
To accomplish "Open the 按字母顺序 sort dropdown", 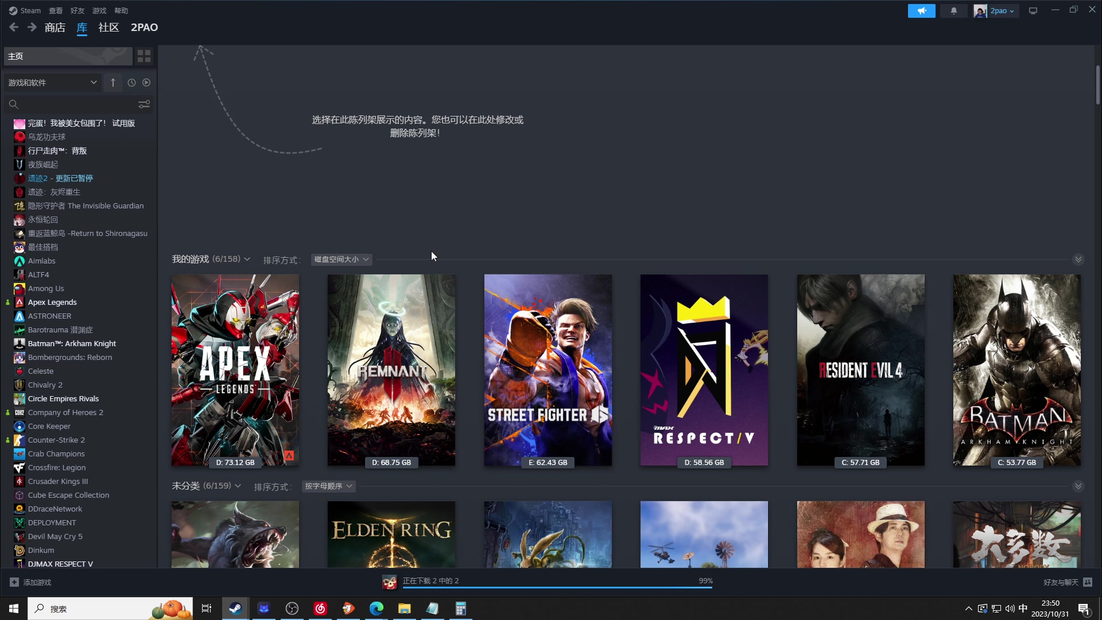I will [328, 486].
